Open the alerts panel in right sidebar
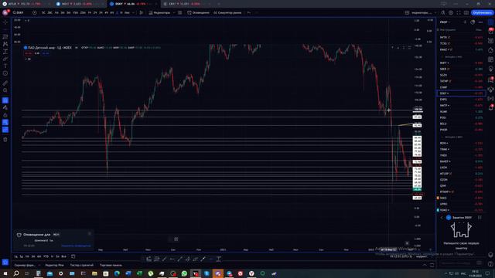 tap(490, 31)
